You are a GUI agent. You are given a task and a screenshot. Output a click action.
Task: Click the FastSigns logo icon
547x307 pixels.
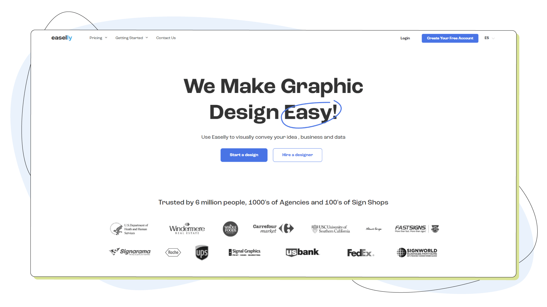pos(416,228)
